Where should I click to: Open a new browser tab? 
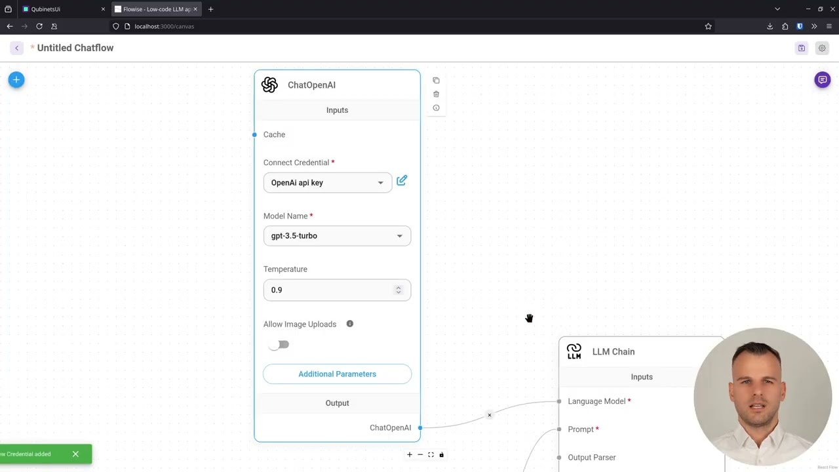click(210, 9)
